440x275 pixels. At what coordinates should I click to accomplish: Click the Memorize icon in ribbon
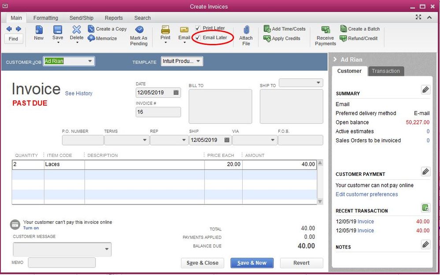click(x=91, y=38)
